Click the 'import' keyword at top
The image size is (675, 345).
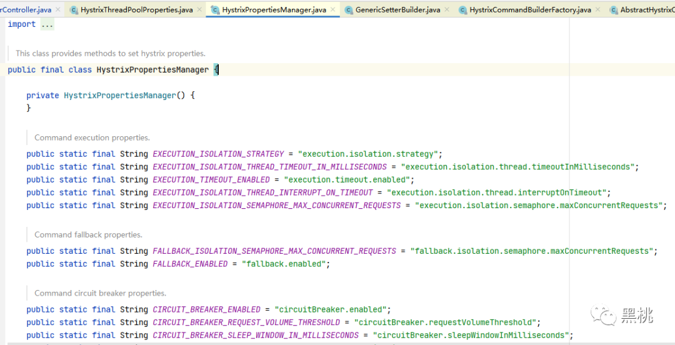coord(21,24)
